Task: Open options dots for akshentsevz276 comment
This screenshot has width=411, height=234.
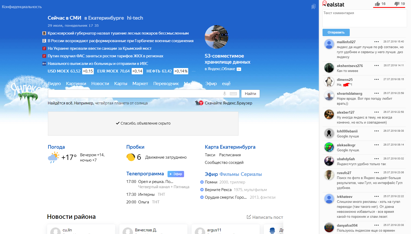Action: pos(376,65)
